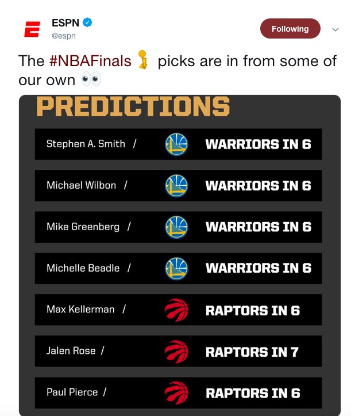Click Warriors logo beside Michael Wilbon

click(176, 186)
